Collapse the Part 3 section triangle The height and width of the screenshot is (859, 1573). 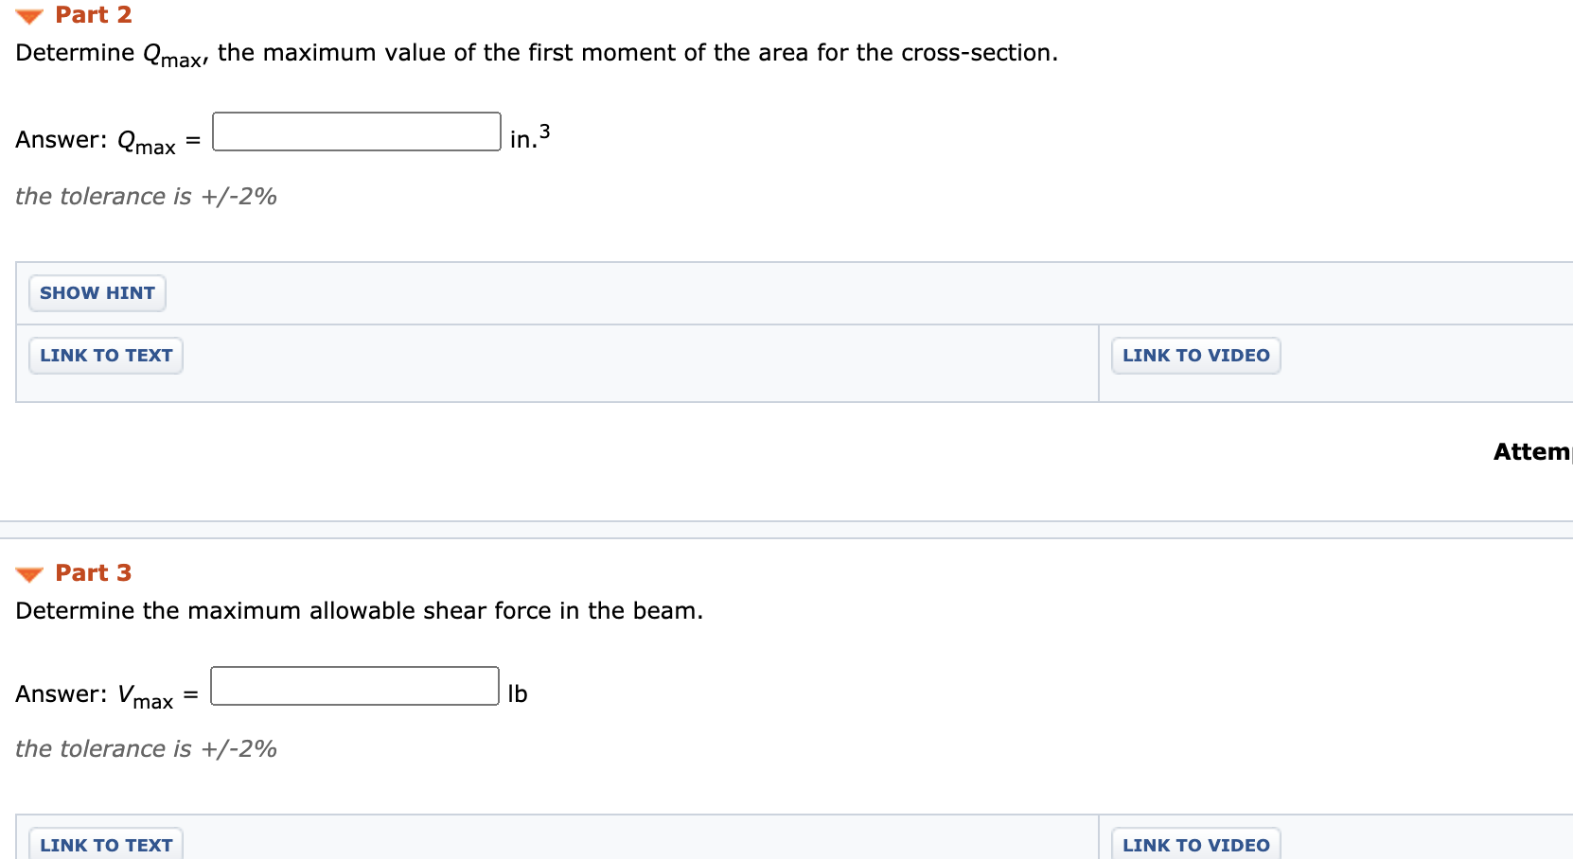(29, 574)
